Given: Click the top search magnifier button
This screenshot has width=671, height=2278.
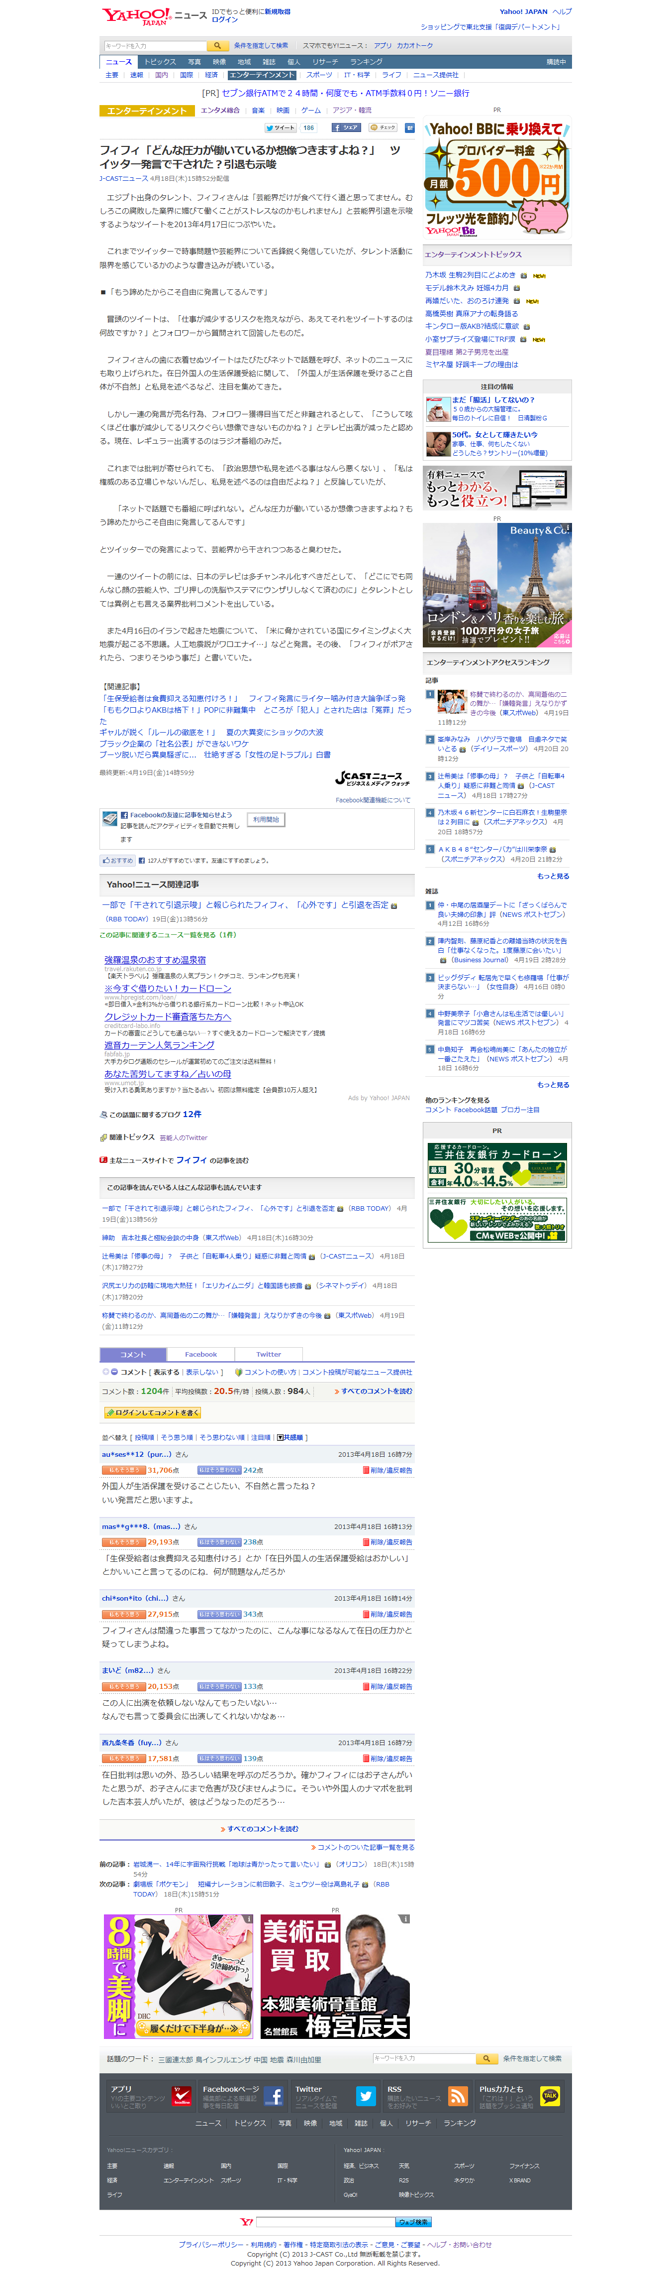Looking at the screenshot, I should [x=218, y=46].
